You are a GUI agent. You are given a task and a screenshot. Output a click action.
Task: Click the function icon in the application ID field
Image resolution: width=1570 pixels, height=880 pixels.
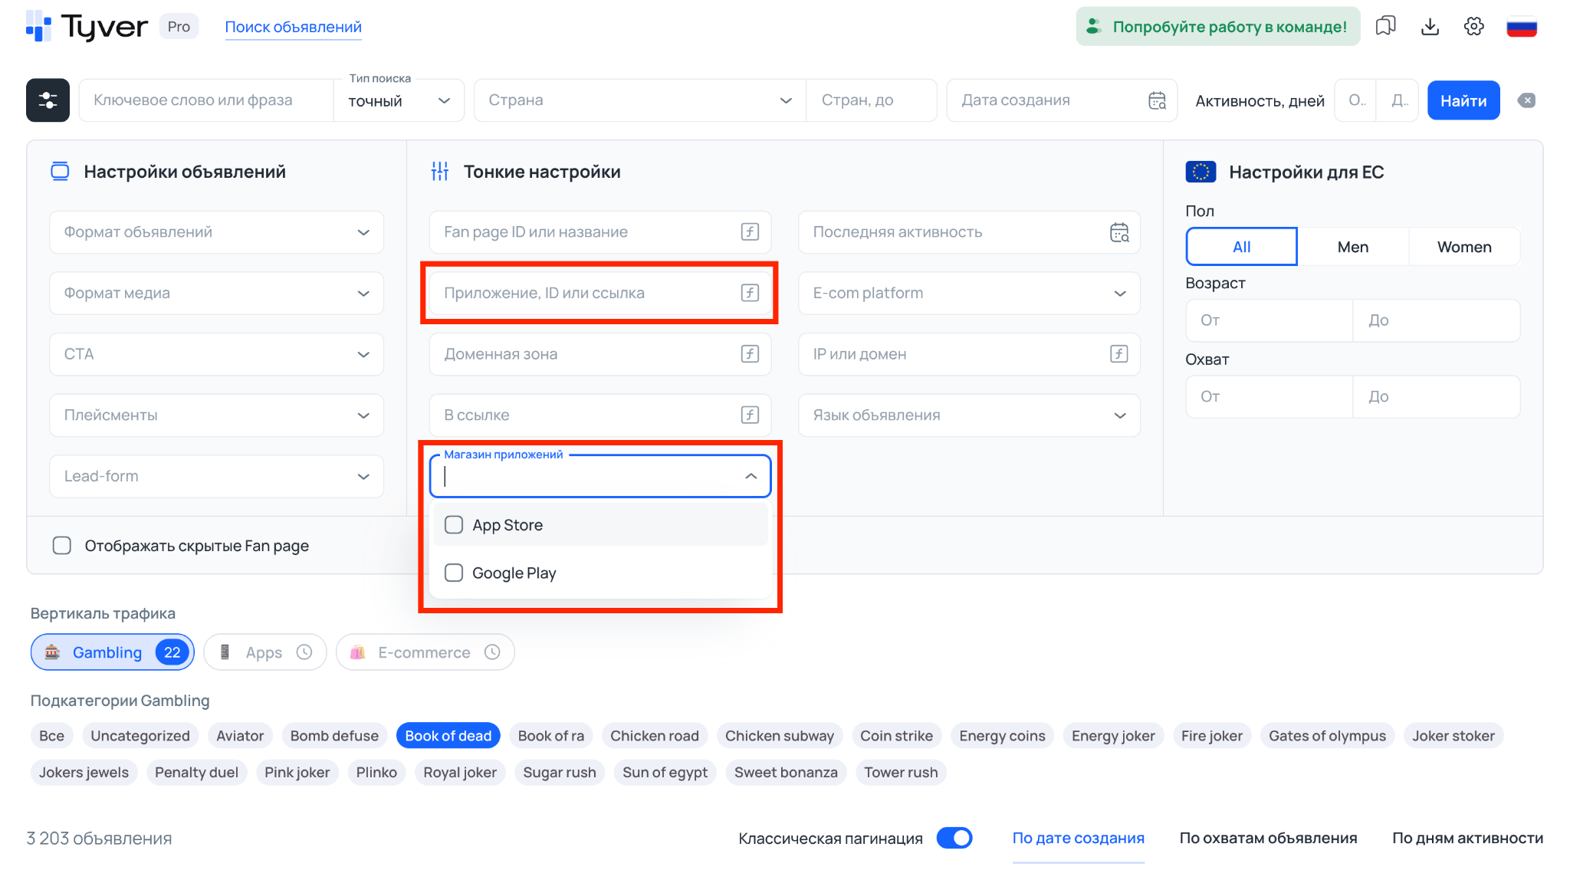pyautogui.click(x=750, y=293)
